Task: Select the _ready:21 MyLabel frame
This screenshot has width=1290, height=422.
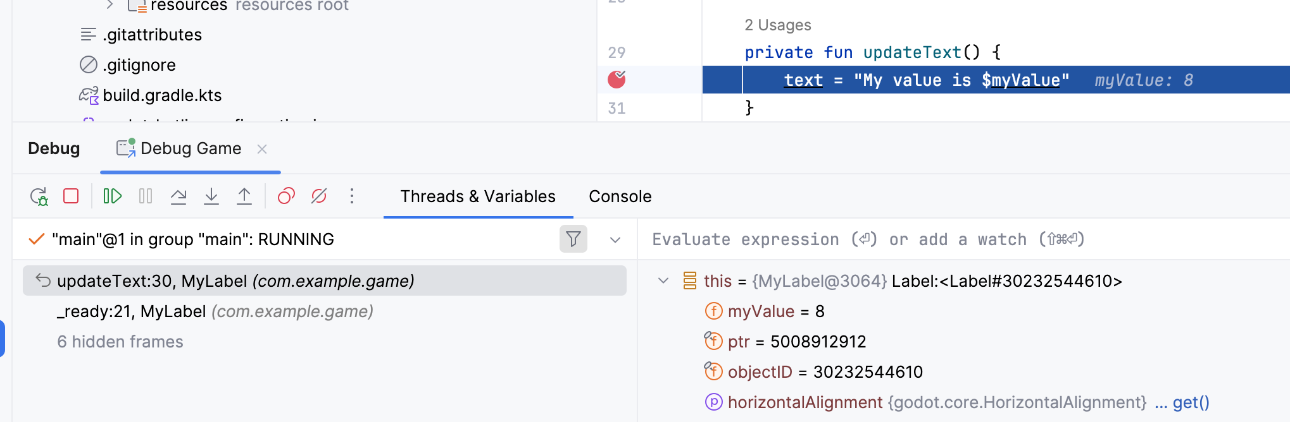Action: 215,311
